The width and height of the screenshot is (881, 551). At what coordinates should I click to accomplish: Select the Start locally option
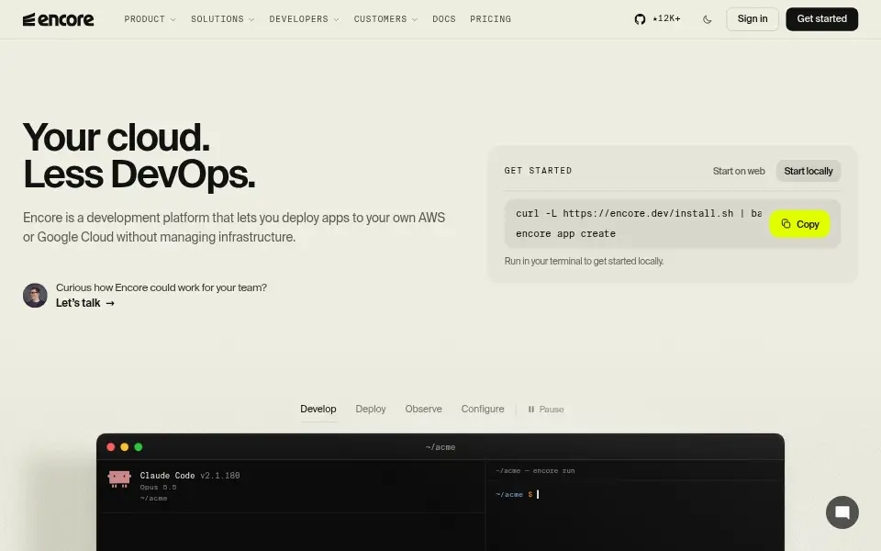click(809, 171)
